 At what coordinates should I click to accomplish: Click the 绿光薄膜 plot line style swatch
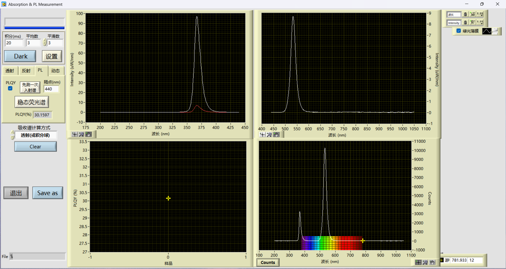pos(486,31)
